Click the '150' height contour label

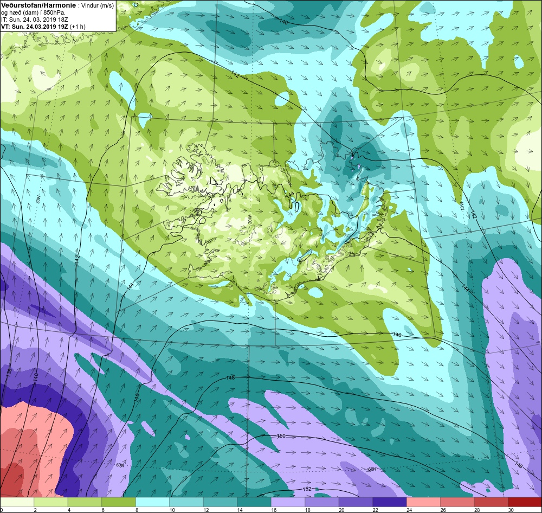[x=281, y=436]
